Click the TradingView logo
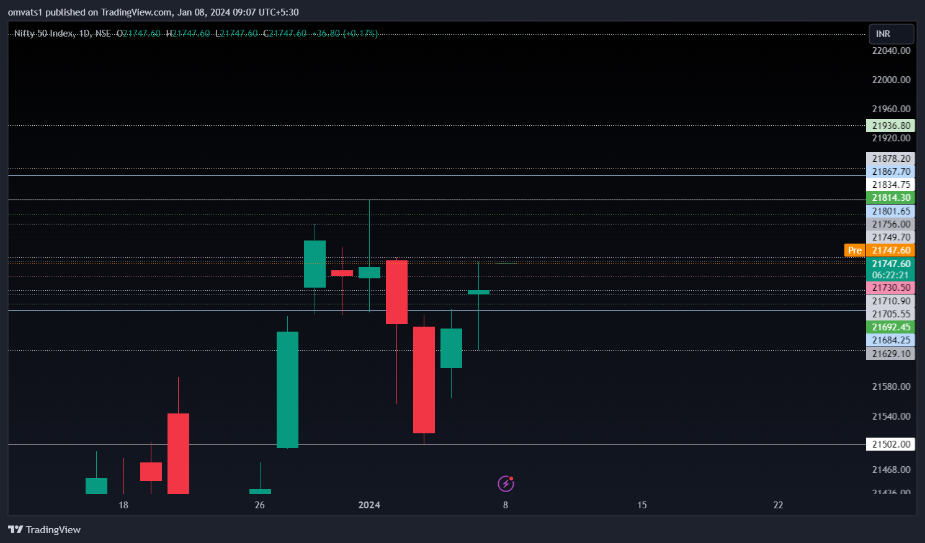 pyautogui.click(x=44, y=529)
